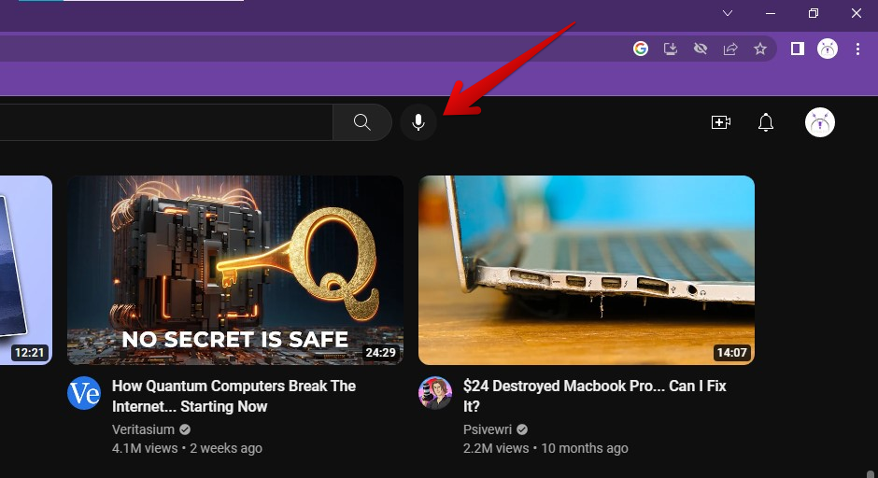Open the YouTube Create video menu
Viewport: 878px width, 478px height.
click(x=720, y=122)
